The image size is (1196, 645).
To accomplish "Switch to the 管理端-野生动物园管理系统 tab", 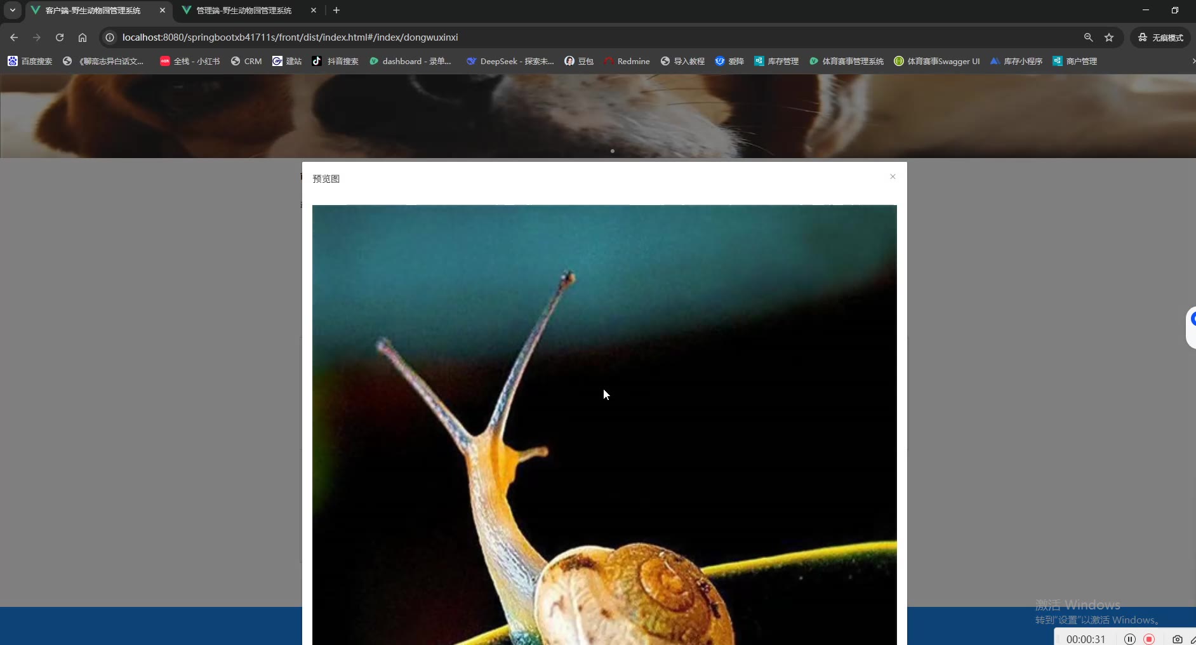I will [x=244, y=11].
